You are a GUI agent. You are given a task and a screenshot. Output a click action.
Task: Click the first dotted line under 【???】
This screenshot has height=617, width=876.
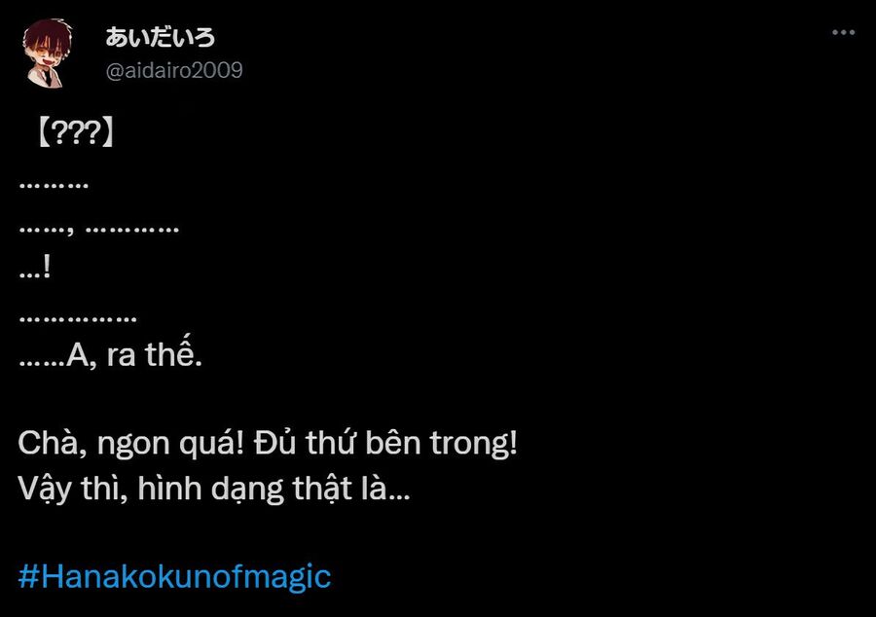[x=54, y=185]
